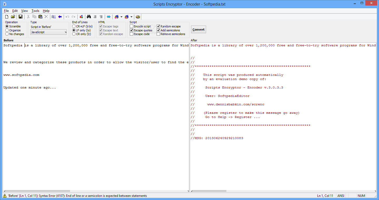Viewport: 379px width, 200px height.
Task: Click the 'Updated one minute ago...' line
Action: [30, 87]
